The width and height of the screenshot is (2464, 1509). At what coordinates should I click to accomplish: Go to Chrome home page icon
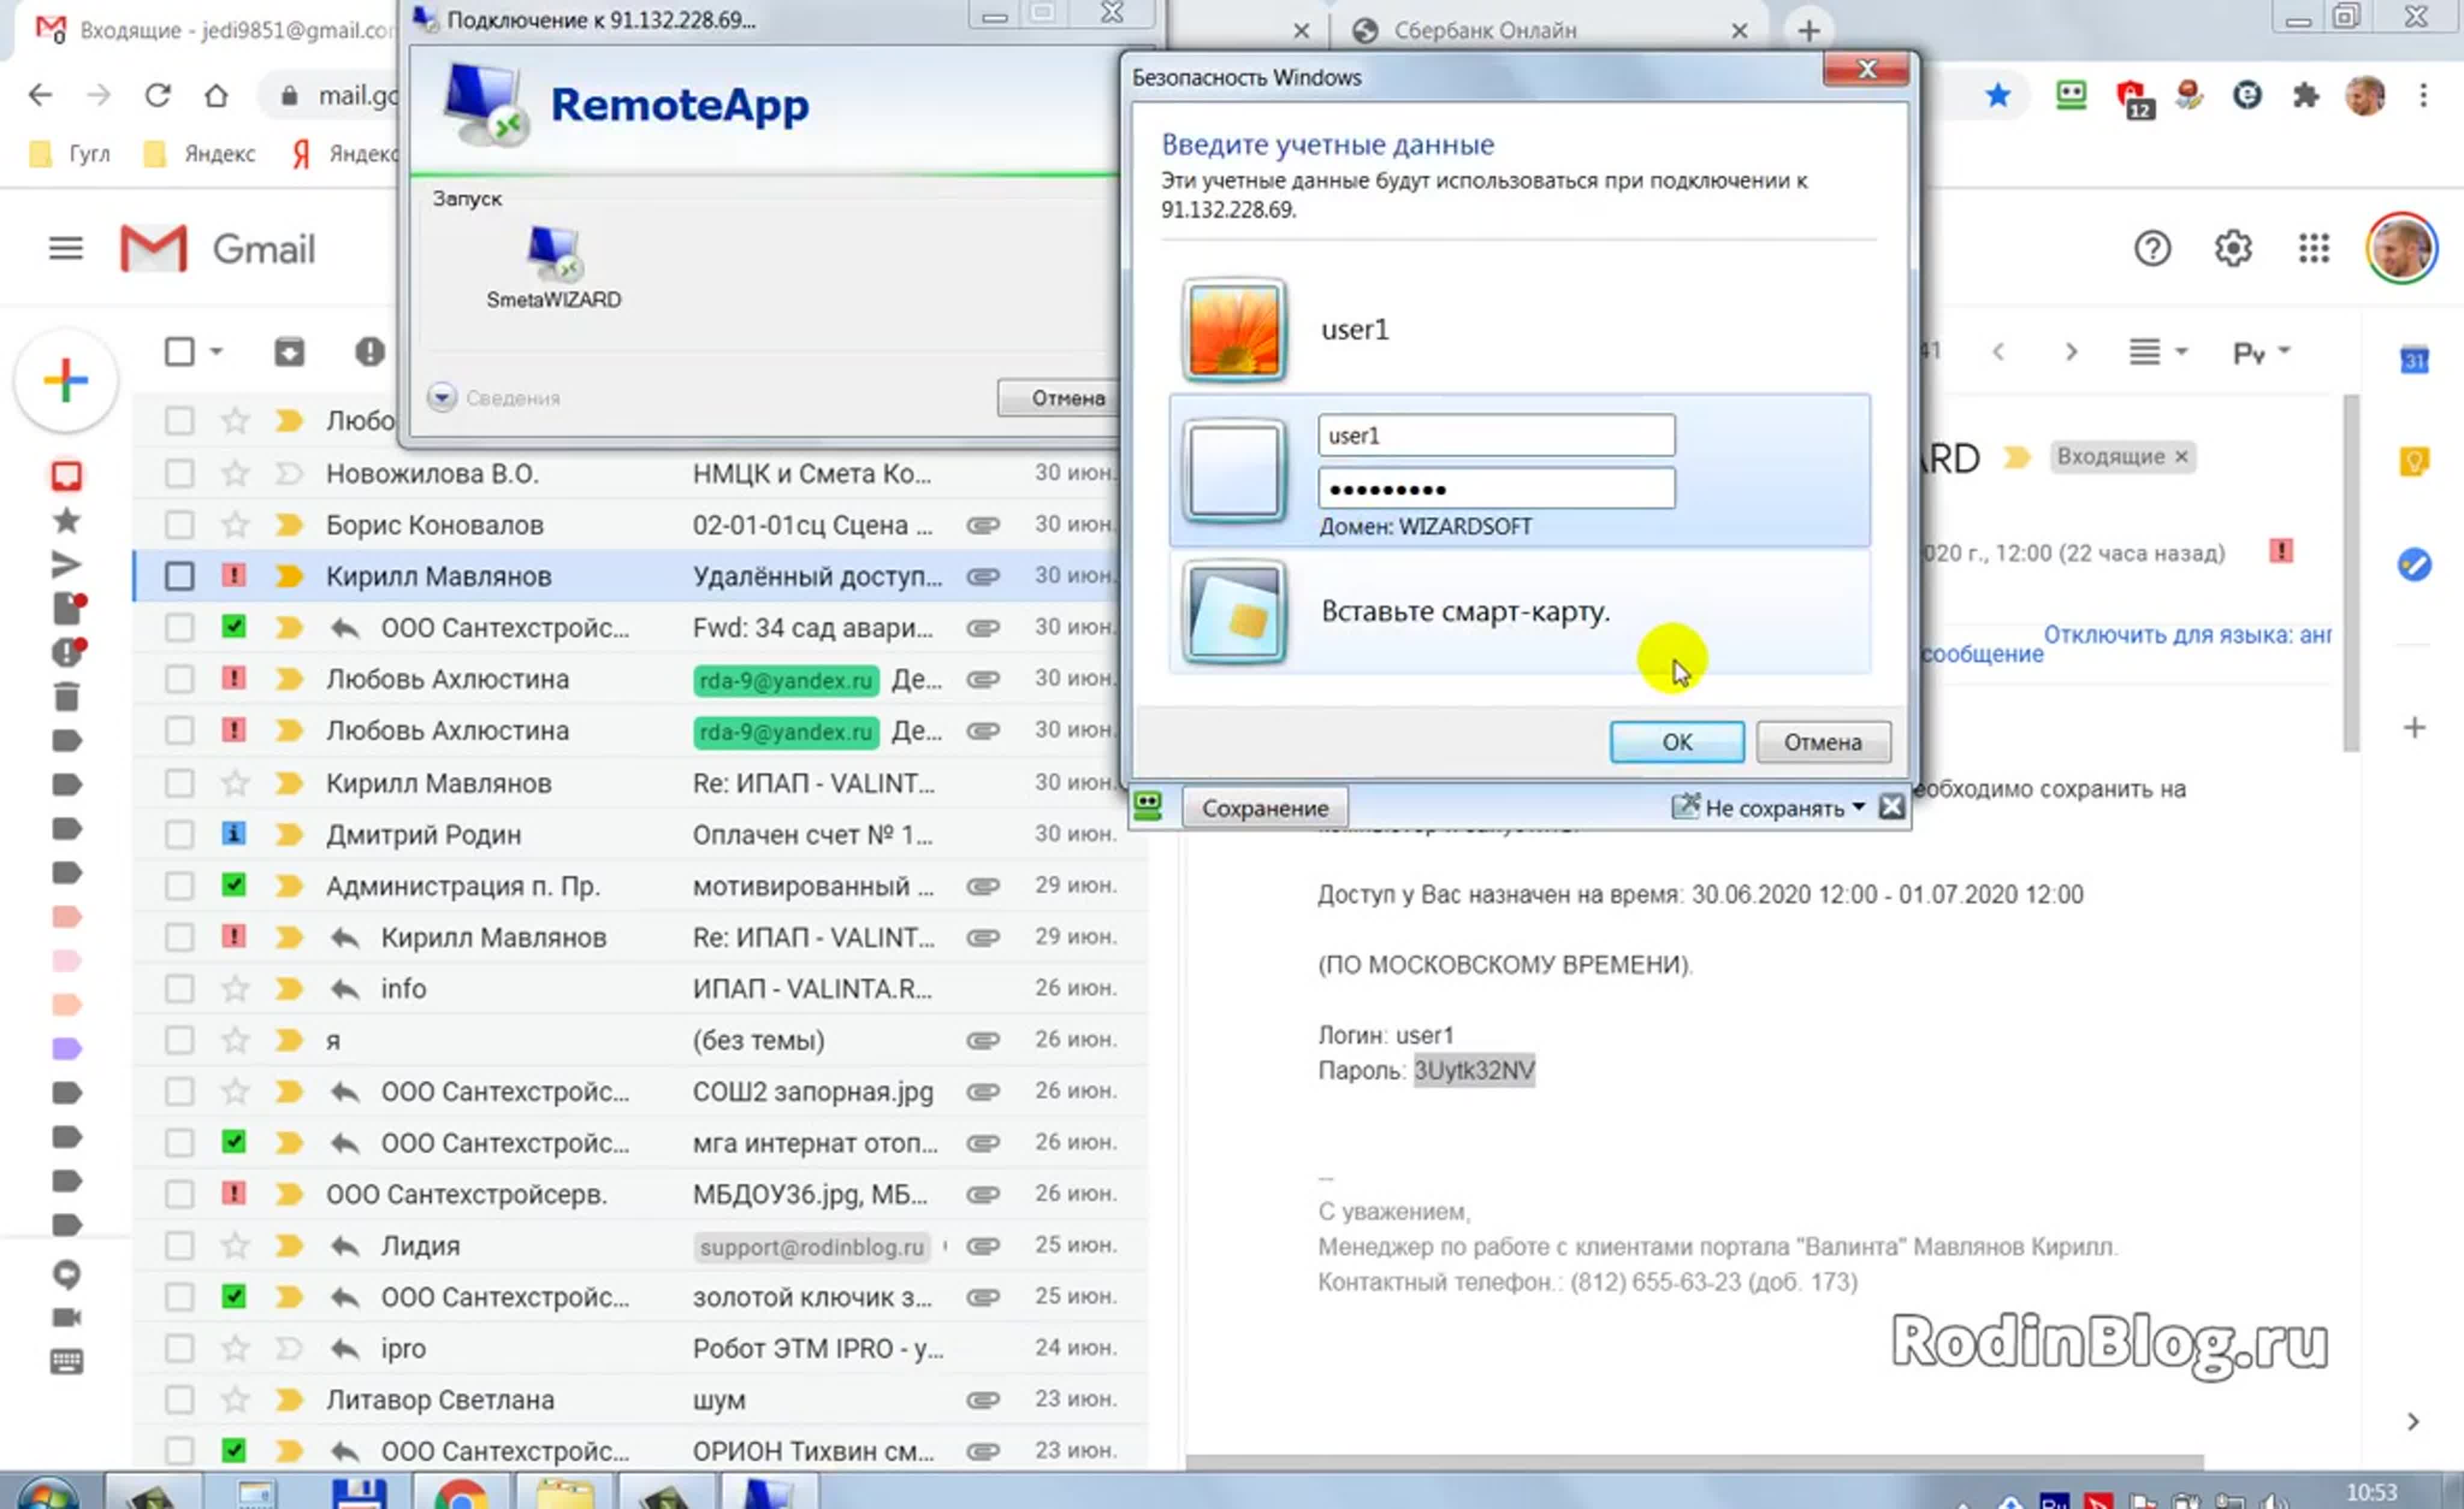point(216,96)
